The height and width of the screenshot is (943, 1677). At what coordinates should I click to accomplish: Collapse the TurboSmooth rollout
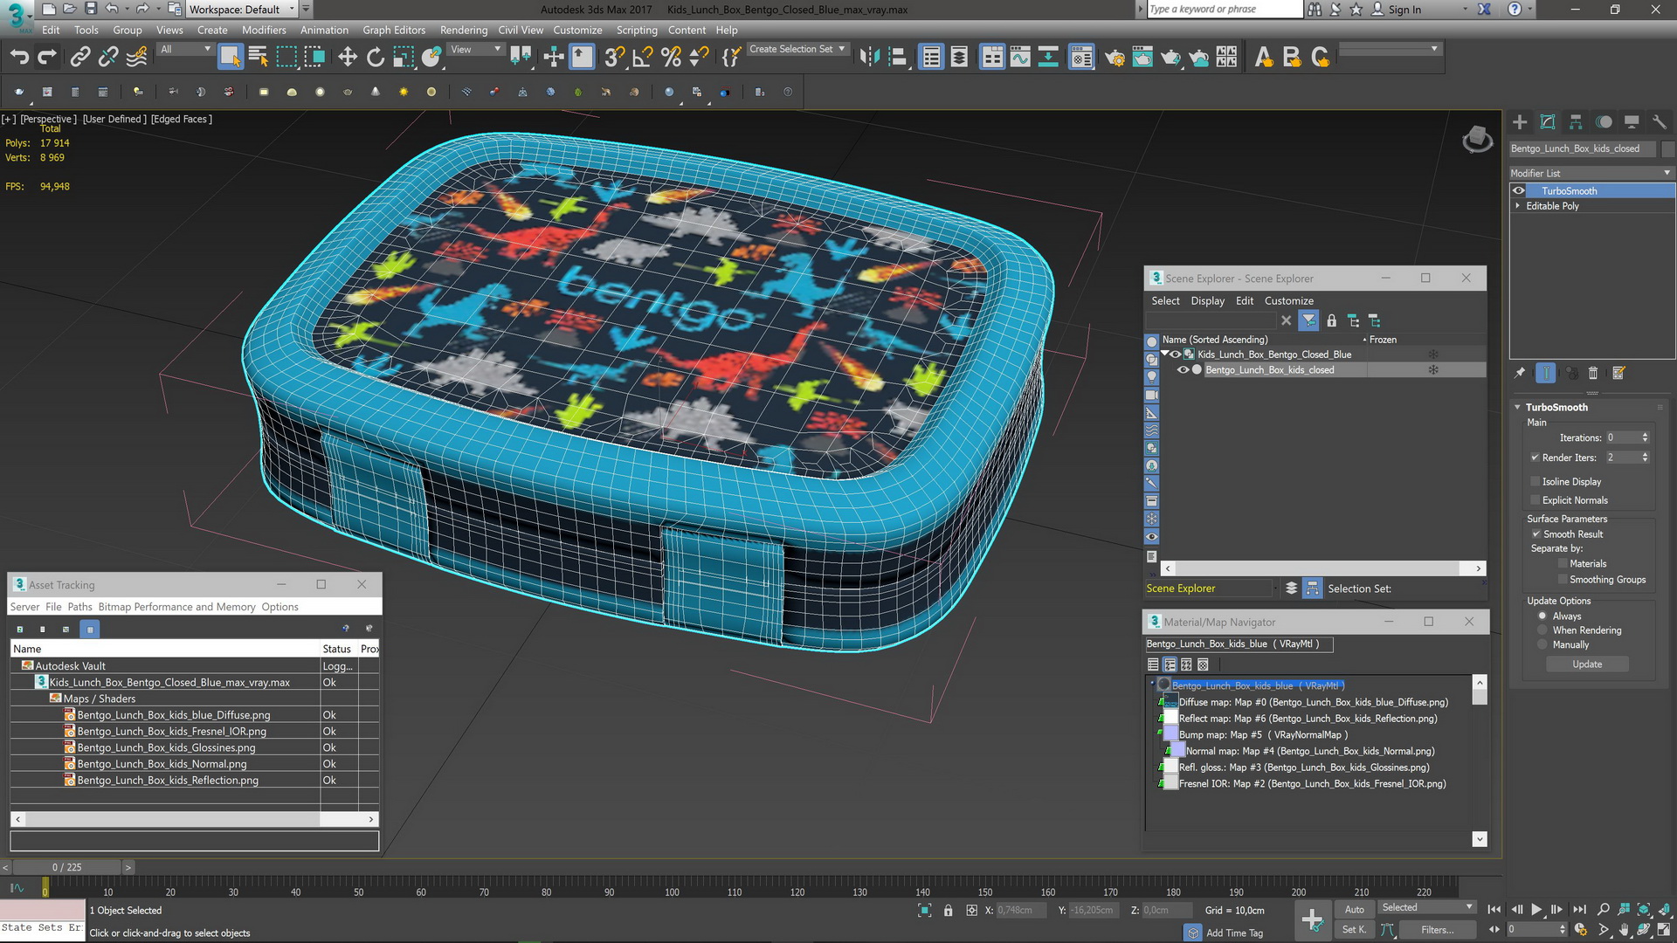click(x=1518, y=407)
